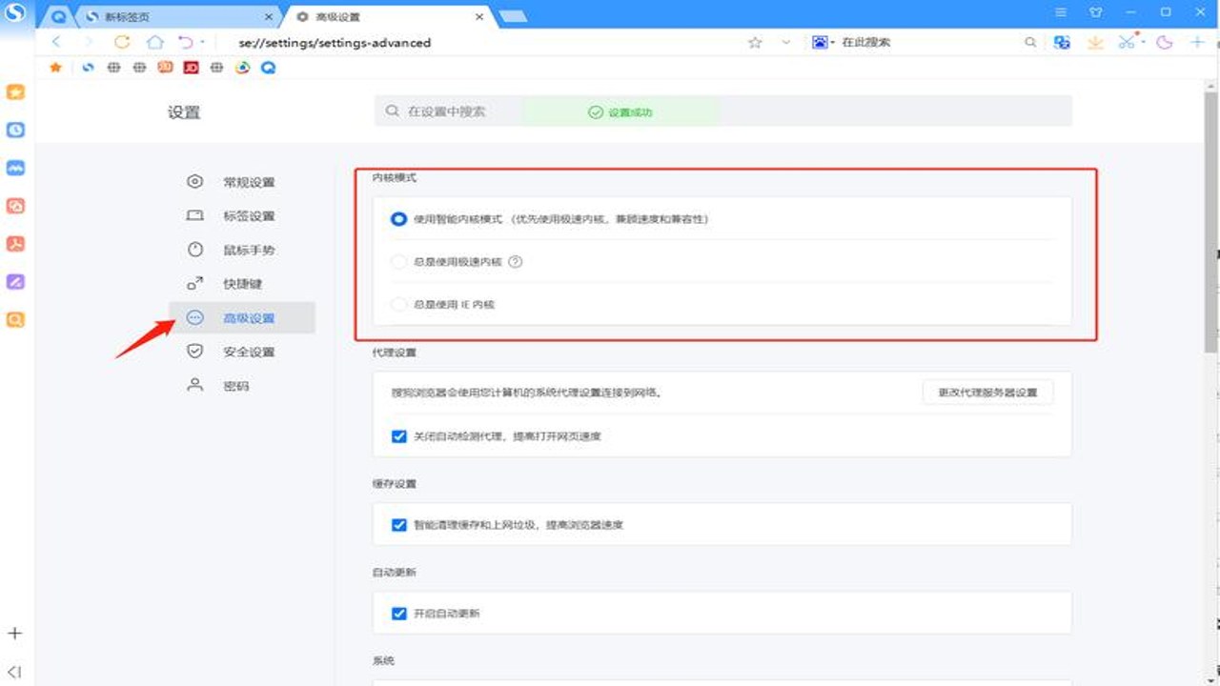Expand the address bar dropdown chevron
Viewport: 1220px width, 686px height.
click(785, 42)
